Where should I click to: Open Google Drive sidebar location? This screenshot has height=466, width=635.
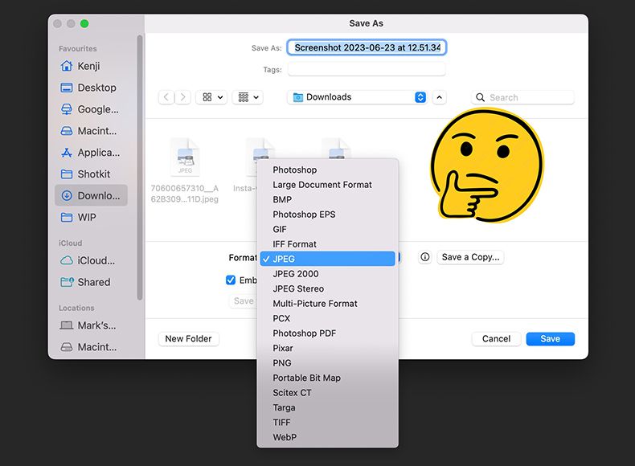coord(91,109)
